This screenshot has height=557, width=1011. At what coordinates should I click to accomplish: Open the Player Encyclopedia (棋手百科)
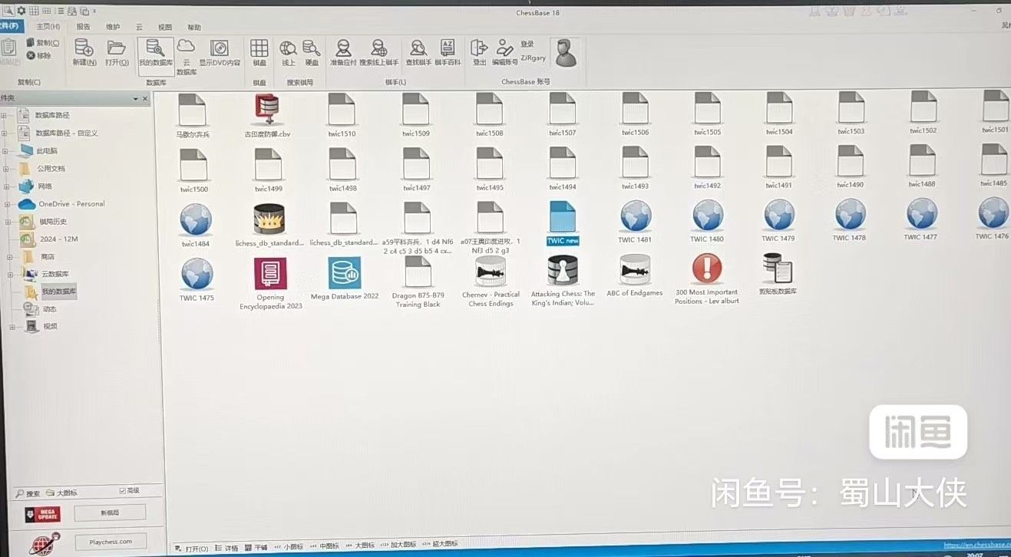(x=448, y=52)
